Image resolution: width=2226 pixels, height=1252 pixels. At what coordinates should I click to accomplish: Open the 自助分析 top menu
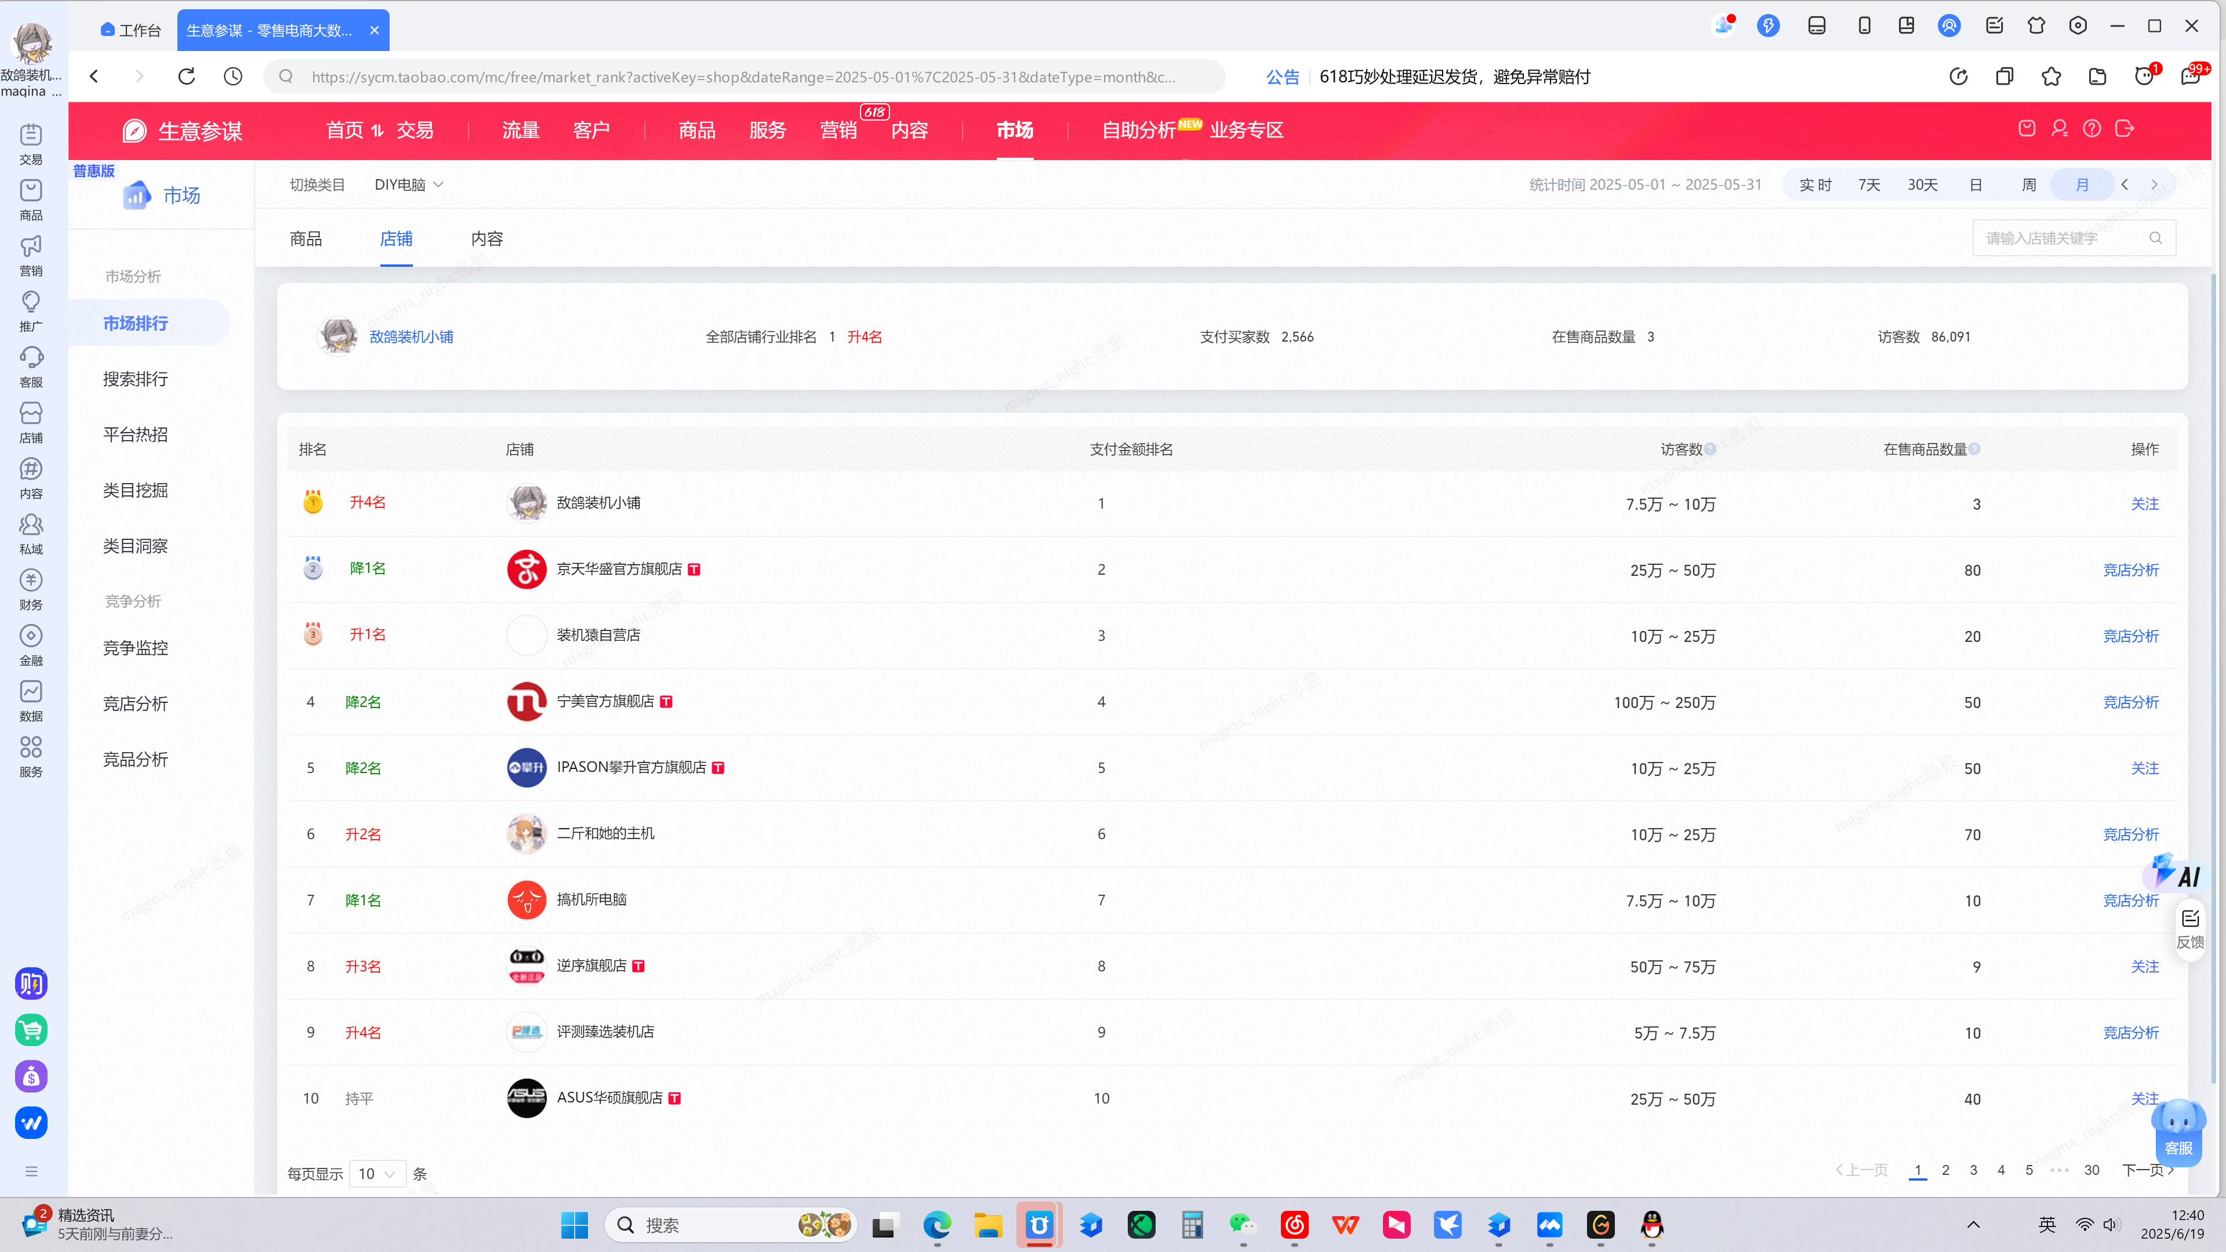[1139, 129]
